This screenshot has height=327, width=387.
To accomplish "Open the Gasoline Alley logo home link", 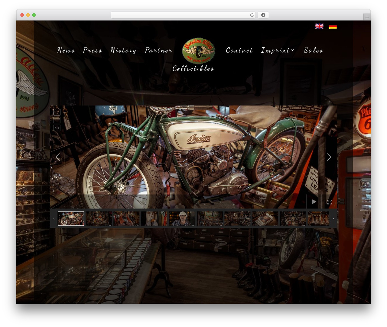I will (x=199, y=50).
